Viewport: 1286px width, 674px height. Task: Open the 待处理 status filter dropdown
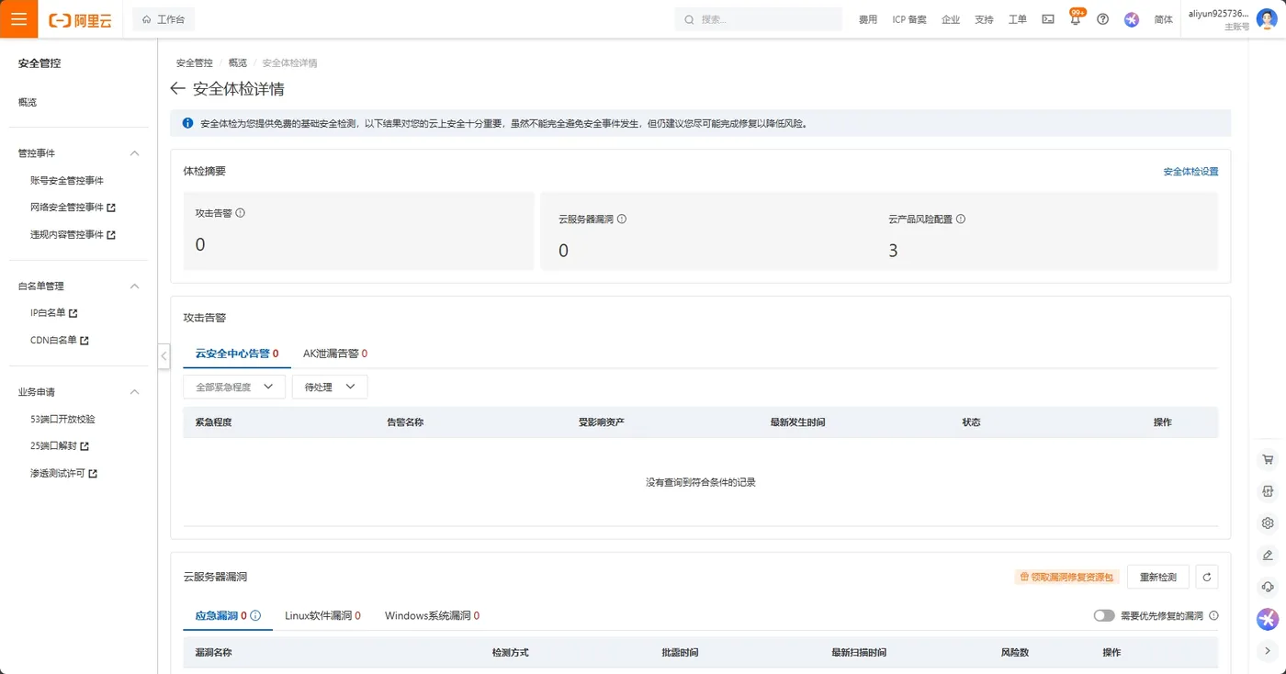[329, 387]
